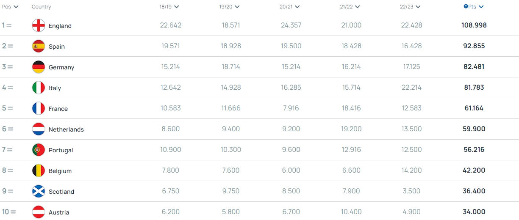519x220 pixels.
Task: Sort by the 20/21 season column
Action: [290, 7]
